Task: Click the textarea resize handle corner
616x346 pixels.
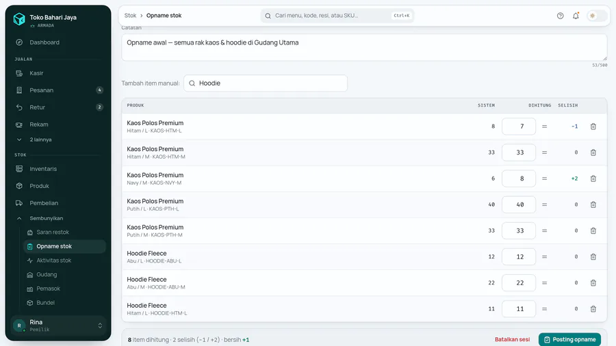Action: tap(604, 58)
